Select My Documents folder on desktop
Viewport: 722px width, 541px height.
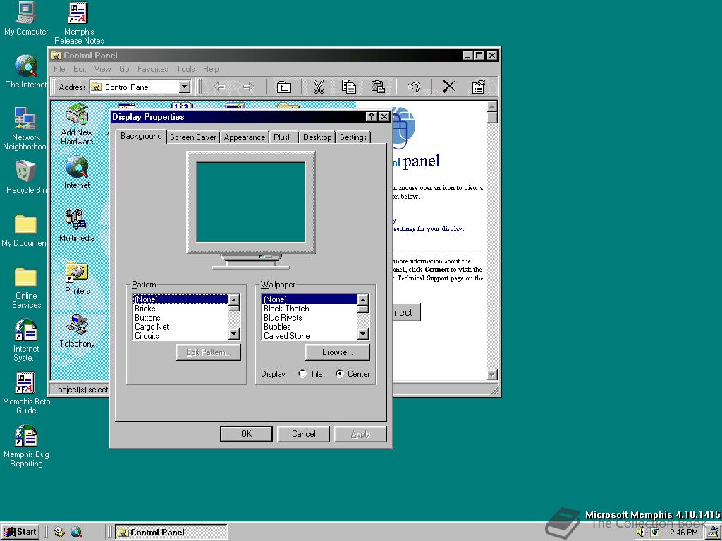pyautogui.click(x=25, y=230)
